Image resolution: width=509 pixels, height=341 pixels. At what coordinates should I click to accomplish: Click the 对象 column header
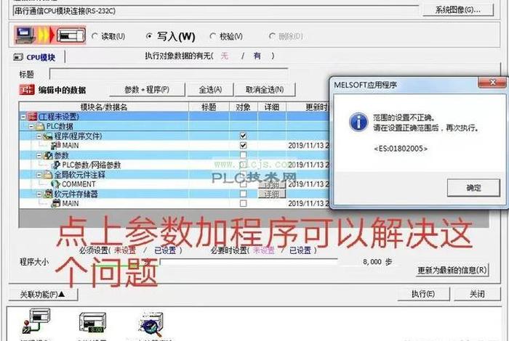[x=243, y=107]
